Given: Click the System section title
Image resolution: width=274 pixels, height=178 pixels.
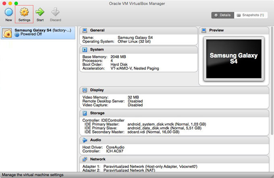Looking at the screenshot, I should tap(97, 50).
